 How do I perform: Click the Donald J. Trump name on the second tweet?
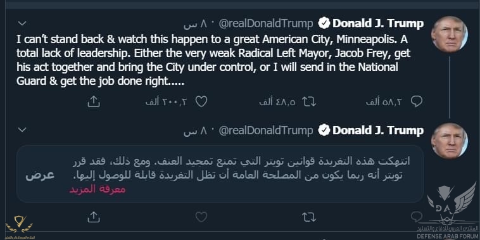(x=378, y=130)
